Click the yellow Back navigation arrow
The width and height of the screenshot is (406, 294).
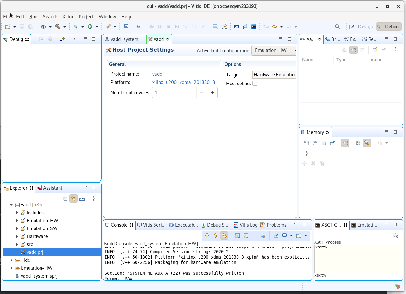point(275,27)
